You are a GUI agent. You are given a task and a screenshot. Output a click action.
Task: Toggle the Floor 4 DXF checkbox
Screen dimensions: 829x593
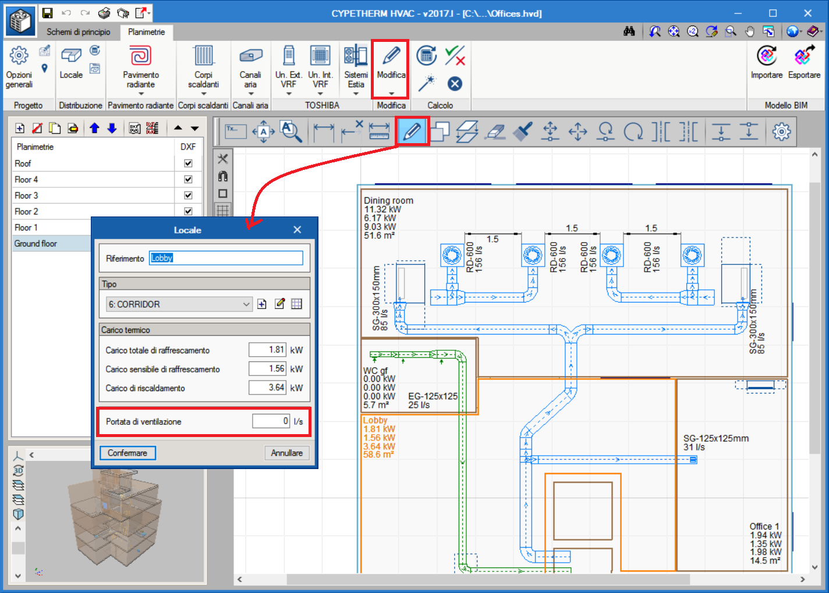(x=188, y=179)
